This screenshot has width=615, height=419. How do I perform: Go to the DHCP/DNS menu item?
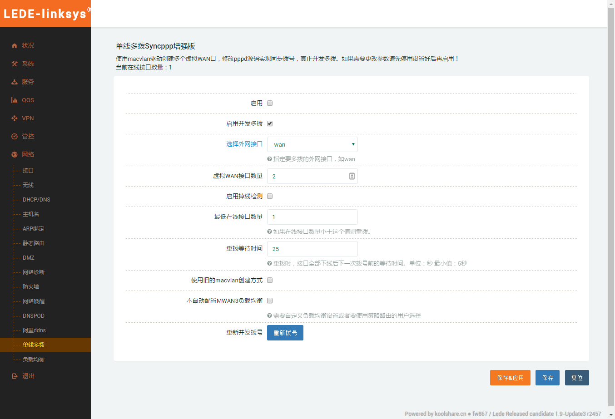[x=36, y=200]
